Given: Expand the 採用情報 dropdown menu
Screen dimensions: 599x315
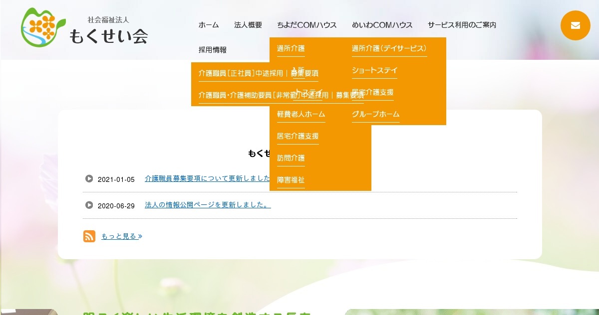Looking at the screenshot, I should [x=212, y=50].
